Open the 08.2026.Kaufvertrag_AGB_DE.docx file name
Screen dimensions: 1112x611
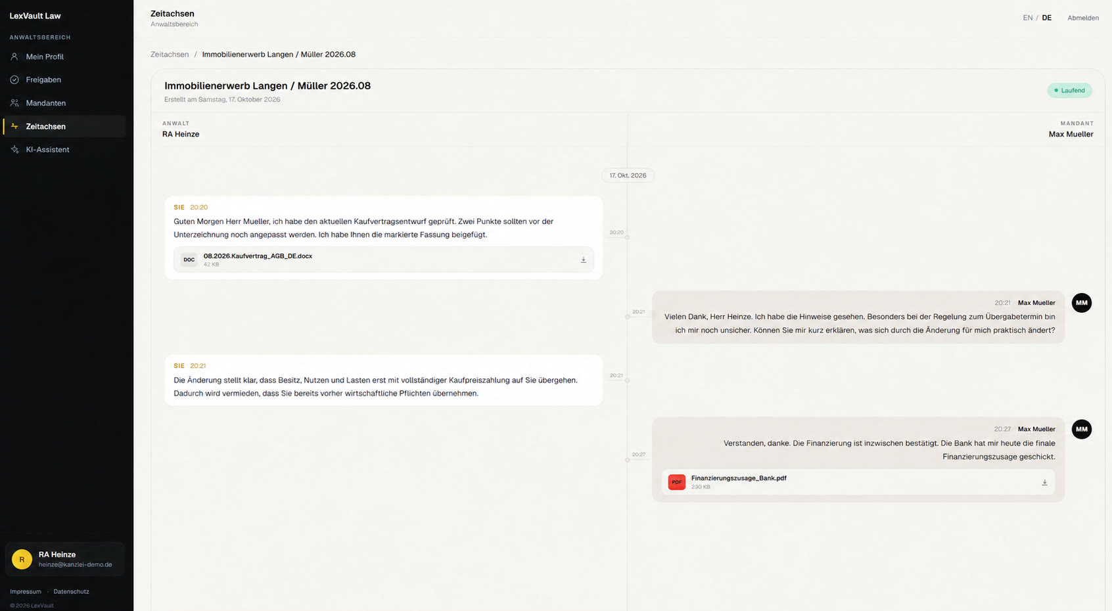258,256
